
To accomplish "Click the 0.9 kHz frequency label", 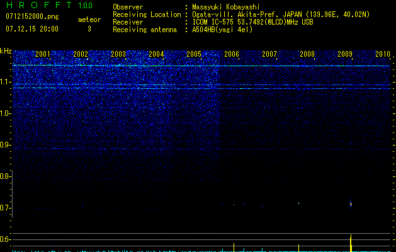I will (5, 145).
